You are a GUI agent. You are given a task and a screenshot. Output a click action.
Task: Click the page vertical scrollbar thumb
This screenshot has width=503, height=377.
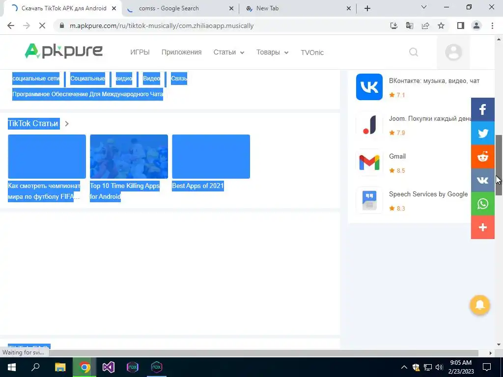[x=499, y=165]
